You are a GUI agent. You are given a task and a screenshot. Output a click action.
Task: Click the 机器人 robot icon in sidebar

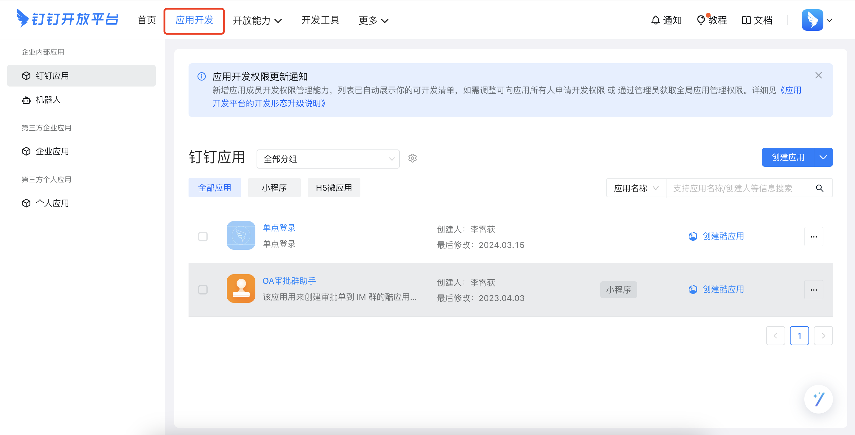click(26, 100)
